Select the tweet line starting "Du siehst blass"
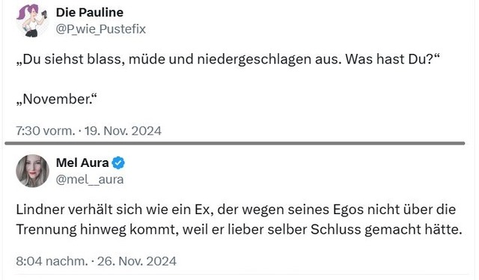 click(x=228, y=59)
